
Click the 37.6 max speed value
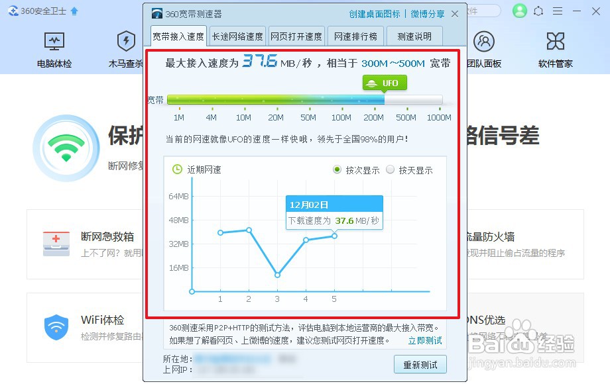click(260, 60)
